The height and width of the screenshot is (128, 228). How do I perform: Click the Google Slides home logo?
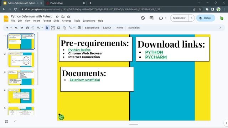tap(6, 18)
